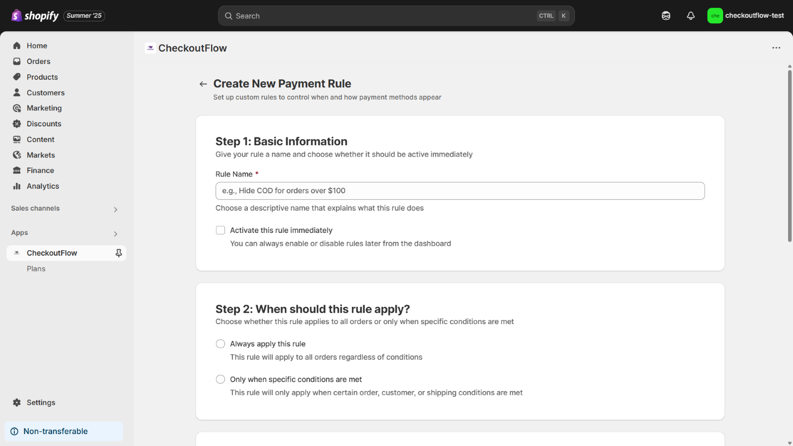The height and width of the screenshot is (446, 793).
Task: Click the Discounts percent badge icon
Action: 17,124
